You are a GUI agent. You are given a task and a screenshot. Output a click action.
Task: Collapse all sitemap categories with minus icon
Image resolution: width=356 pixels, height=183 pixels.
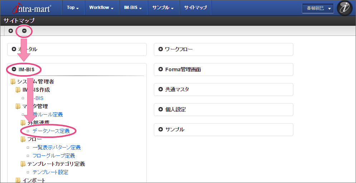coord(24,31)
